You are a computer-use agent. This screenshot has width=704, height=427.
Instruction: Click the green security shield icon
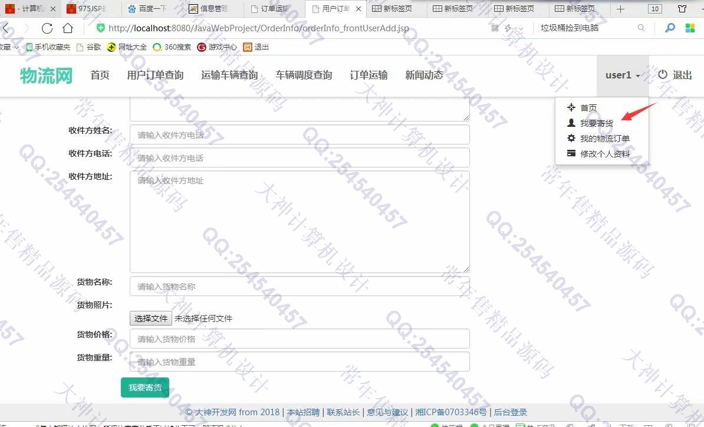tap(101, 28)
